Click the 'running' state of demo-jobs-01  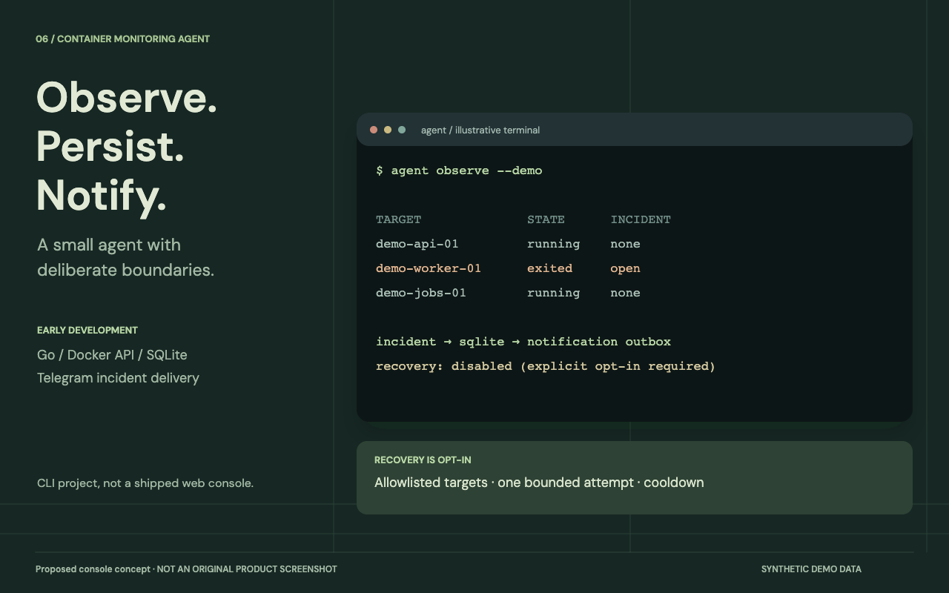553,293
